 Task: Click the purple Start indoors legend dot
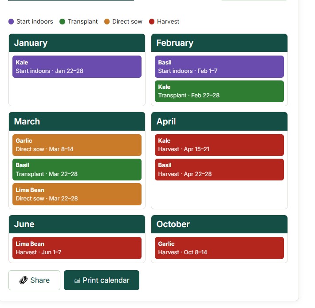coord(11,21)
